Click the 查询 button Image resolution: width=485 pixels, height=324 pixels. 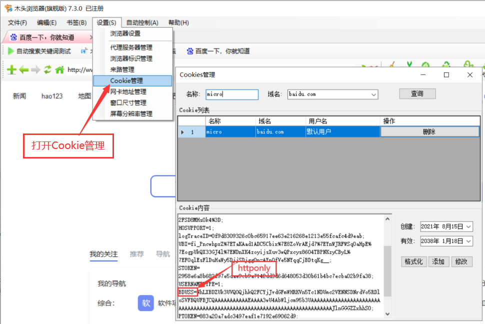click(x=417, y=94)
